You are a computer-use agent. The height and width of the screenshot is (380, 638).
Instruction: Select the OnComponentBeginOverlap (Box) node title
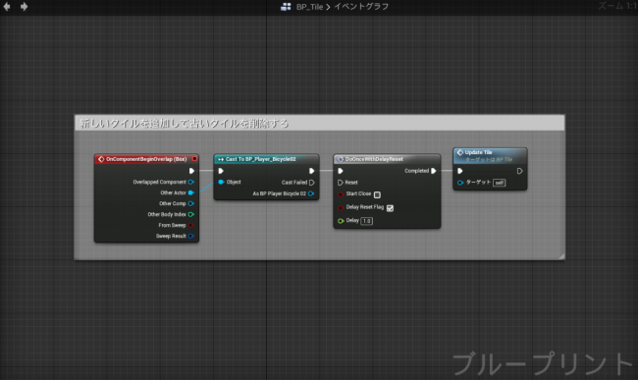coord(146,159)
